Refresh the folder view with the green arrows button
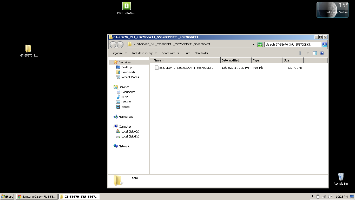Image resolution: width=355 pixels, height=200 pixels. [260, 45]
